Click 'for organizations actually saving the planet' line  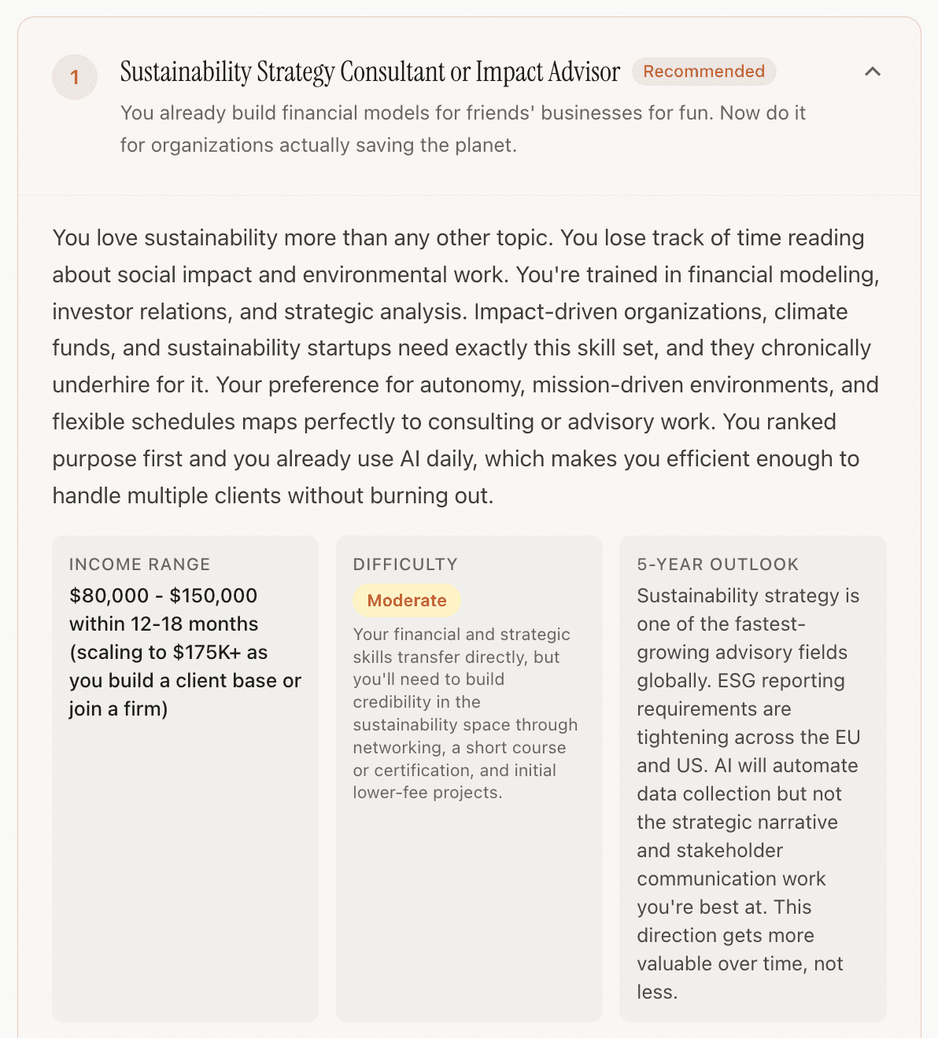click(x=318, y=145)
